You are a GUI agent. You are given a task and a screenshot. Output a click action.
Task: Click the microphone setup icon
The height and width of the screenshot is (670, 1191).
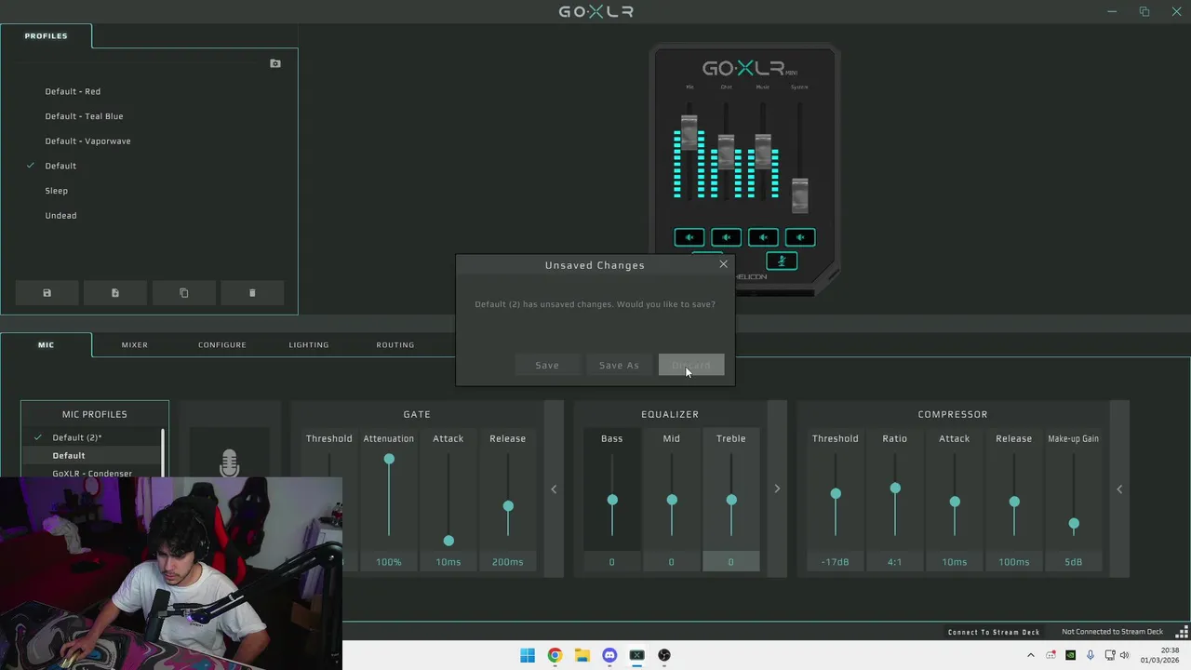[x=230, y=462]
